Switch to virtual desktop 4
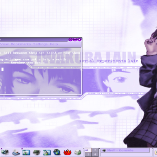Viewport: 157px width, 157px height. (x=95, y=154)
